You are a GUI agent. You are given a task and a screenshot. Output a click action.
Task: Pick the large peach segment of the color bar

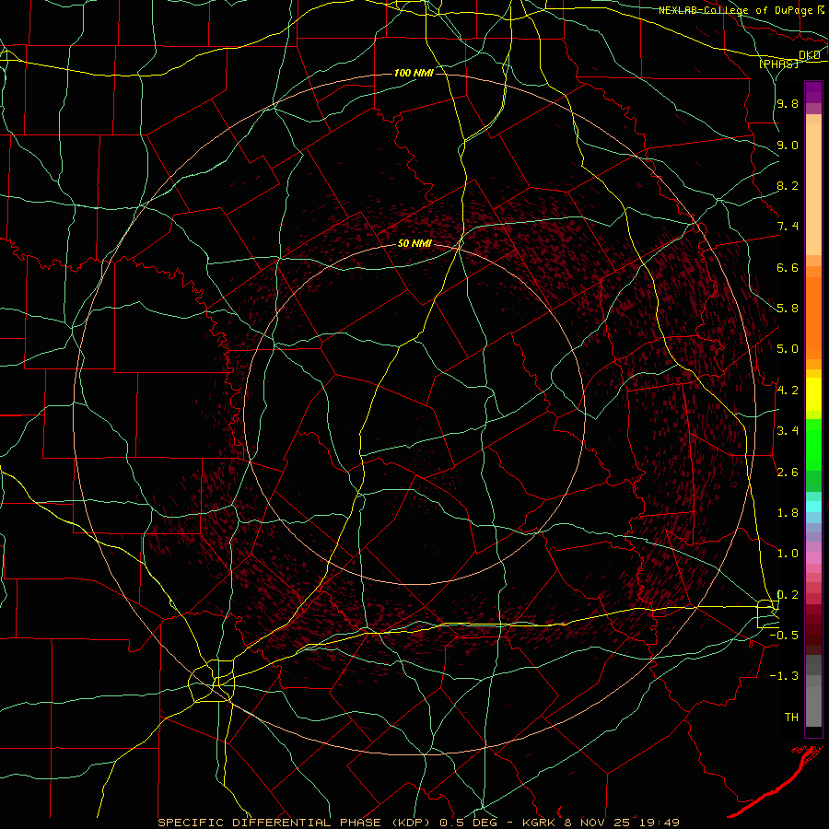tap(813, 190)
